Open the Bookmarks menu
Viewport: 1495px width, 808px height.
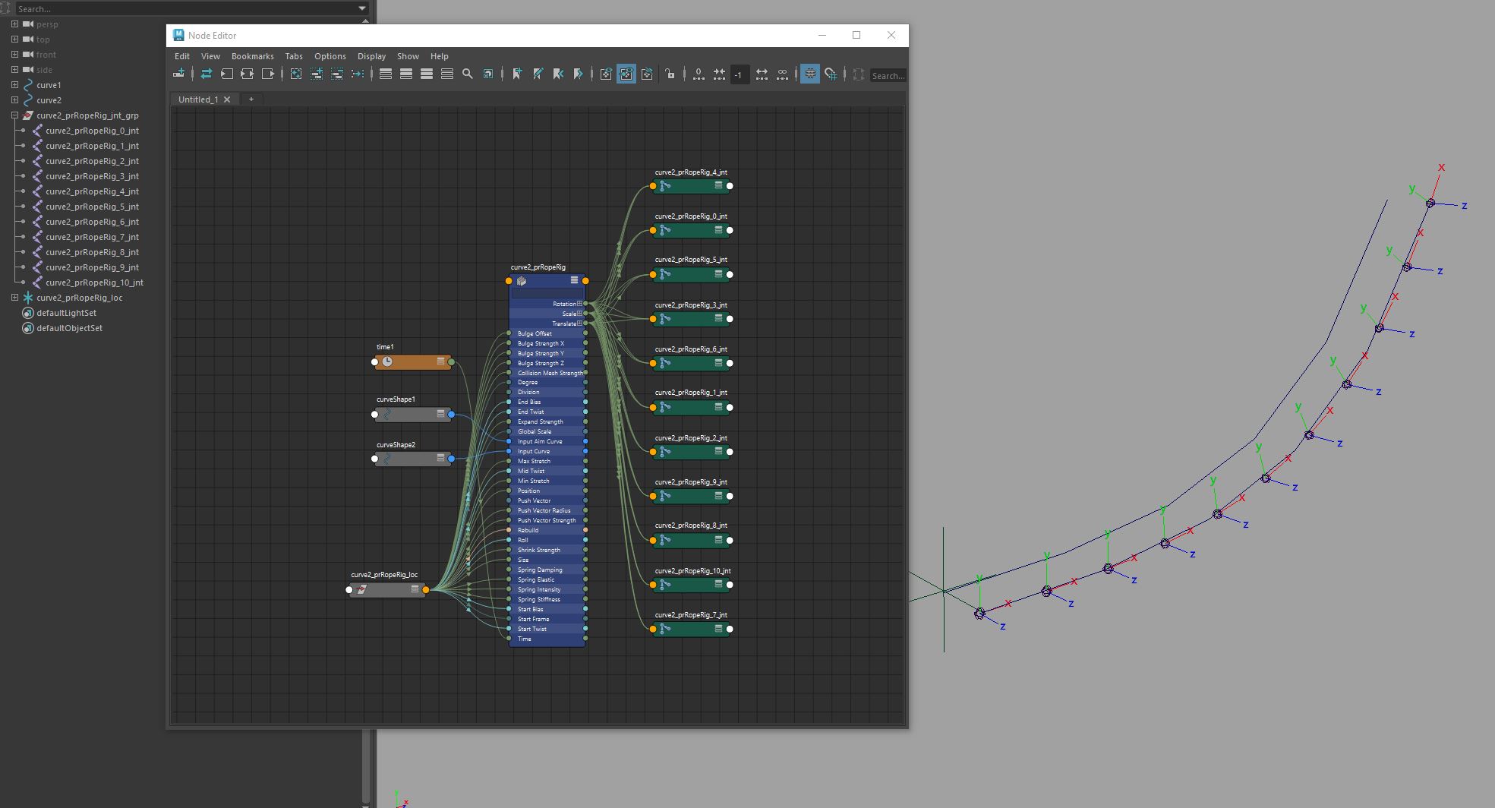[x=252, y=56]
